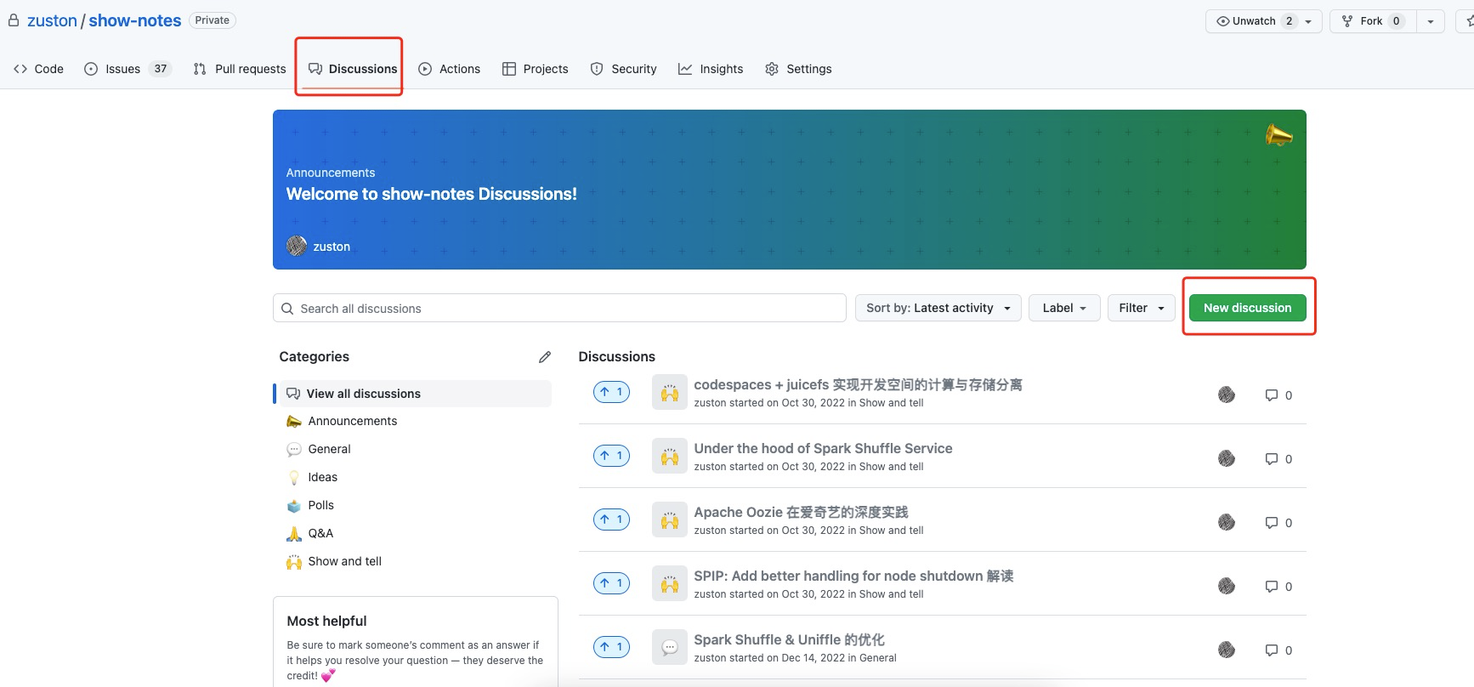Open Welcome to show-notes Discussions announcement

pyautogui.click(x=431, y=194)
